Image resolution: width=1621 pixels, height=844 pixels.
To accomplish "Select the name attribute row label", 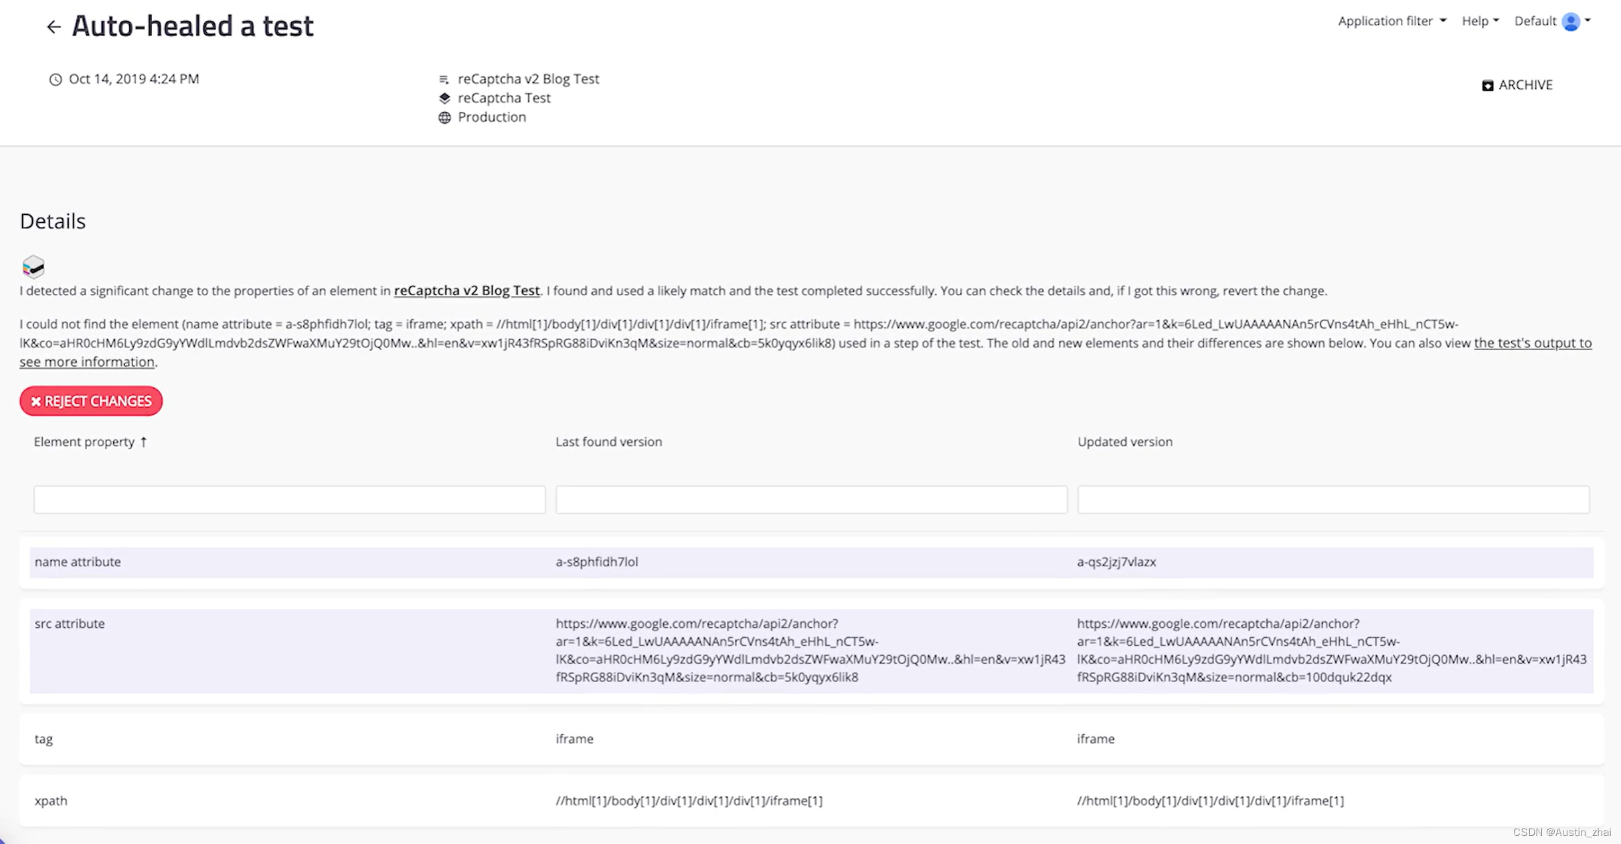I will [x=78, y=562].
